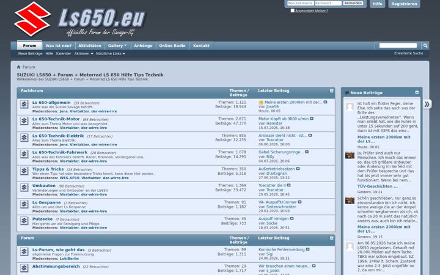Open Erweiterte Suche link
The height and width of the screenshot is (275, 440).
[409, 53]
